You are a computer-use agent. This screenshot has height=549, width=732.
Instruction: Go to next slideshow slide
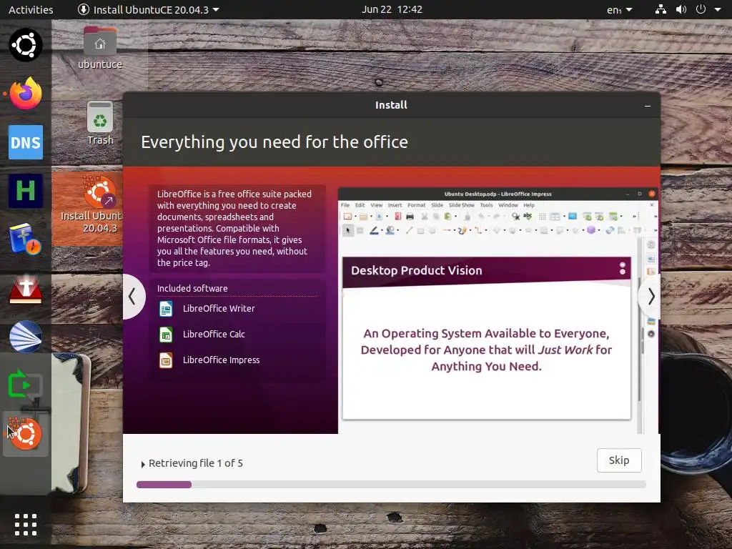coord(651,297)
